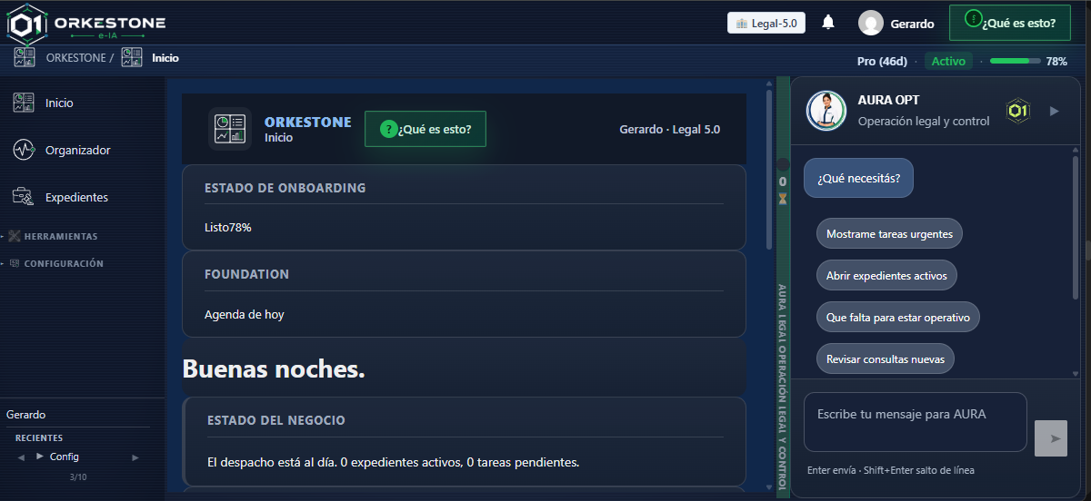Screen dimensions: 1091x501
Task: Open Gerardo's user avatar
Action: point(871,24)
